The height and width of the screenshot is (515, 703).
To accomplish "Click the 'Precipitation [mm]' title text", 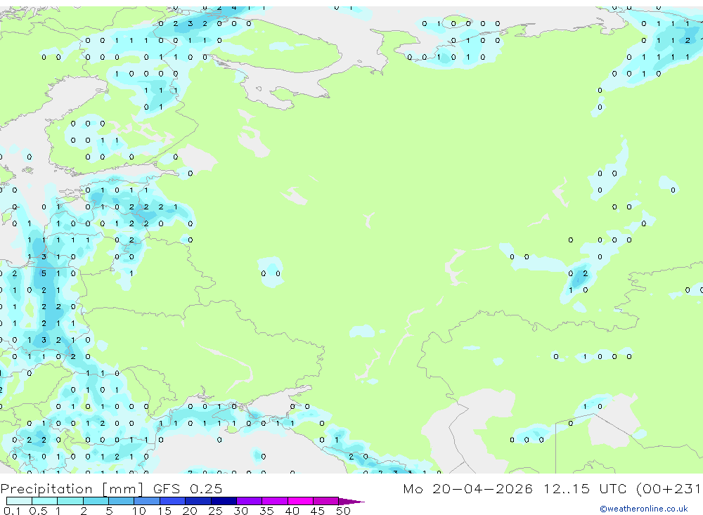I will click(x=72, y=489).
